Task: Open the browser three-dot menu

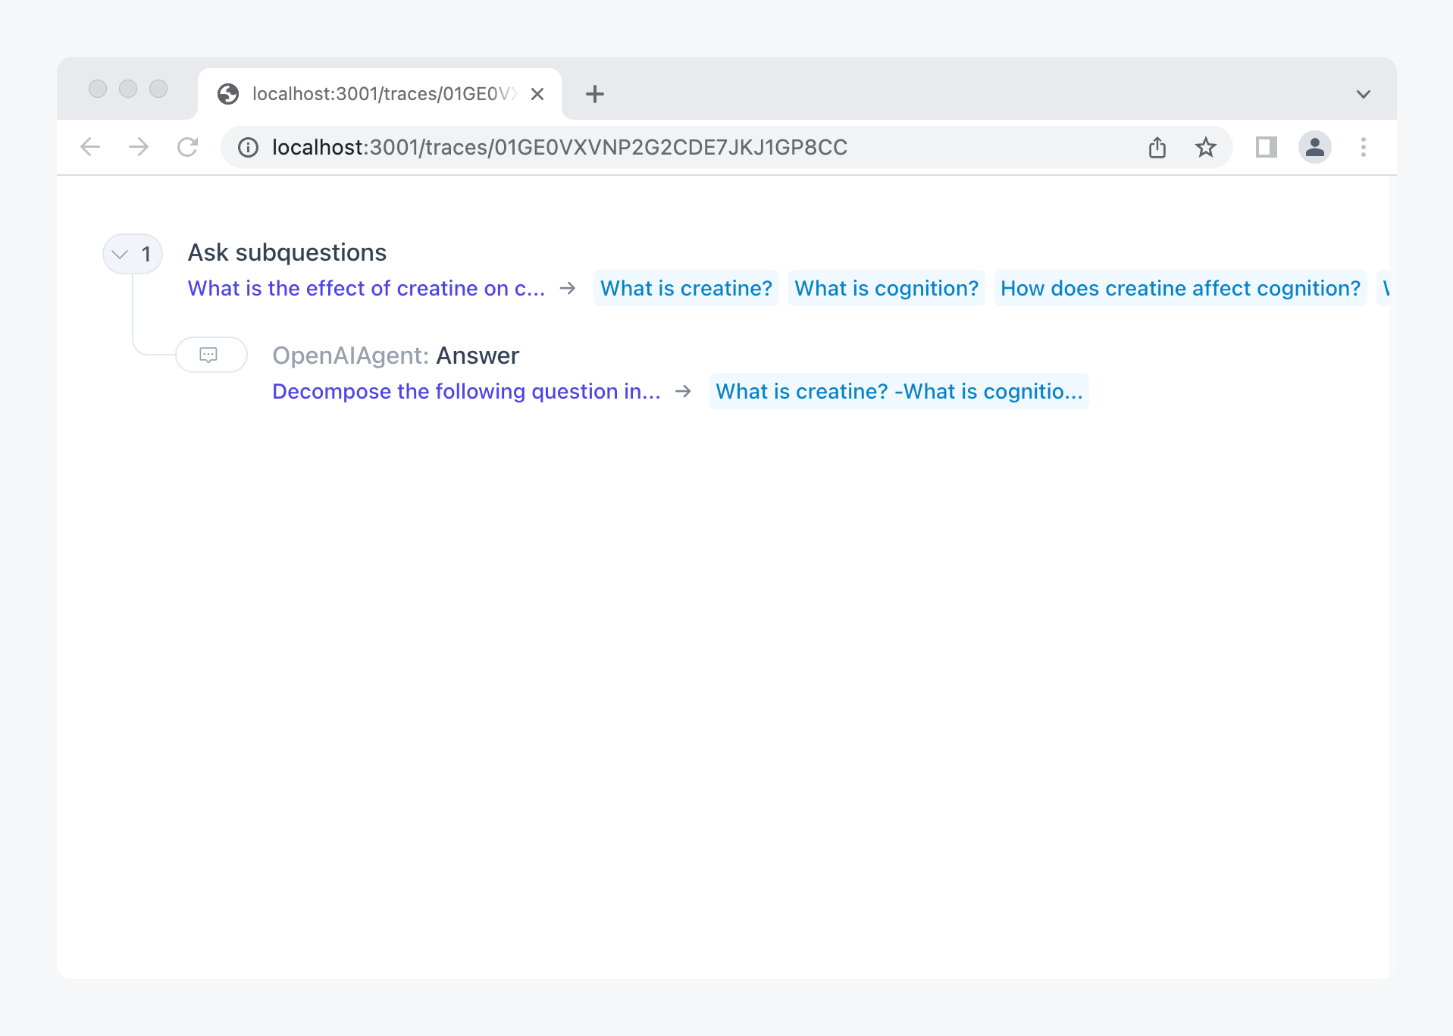Action: click(x=1363, y=147)
